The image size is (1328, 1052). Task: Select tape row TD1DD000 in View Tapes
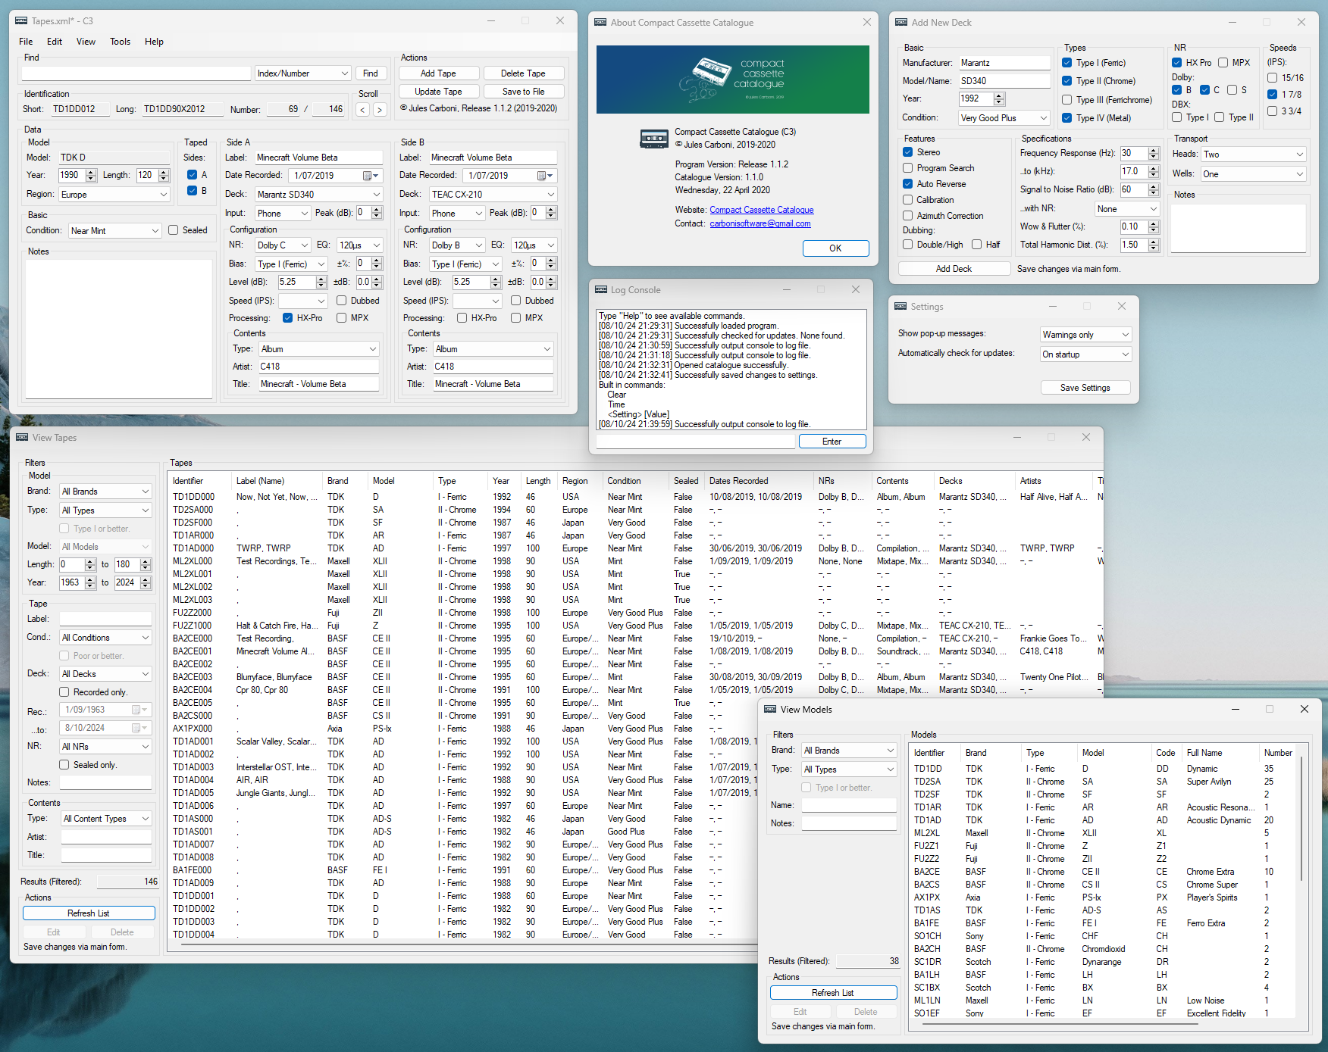coord(634,497)
